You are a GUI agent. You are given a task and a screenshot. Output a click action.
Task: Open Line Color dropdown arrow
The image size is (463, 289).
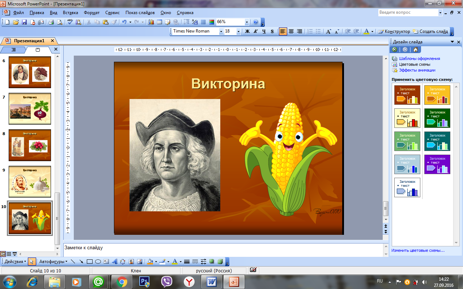point(168,262)
